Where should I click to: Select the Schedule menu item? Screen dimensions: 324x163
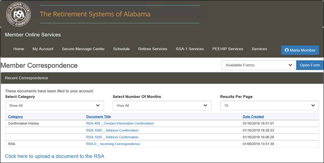tap(121, 49)
